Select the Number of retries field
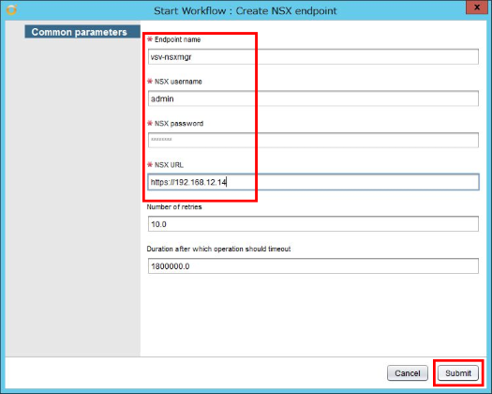Viewport: 492px width, 394px height. click(313, 224)
